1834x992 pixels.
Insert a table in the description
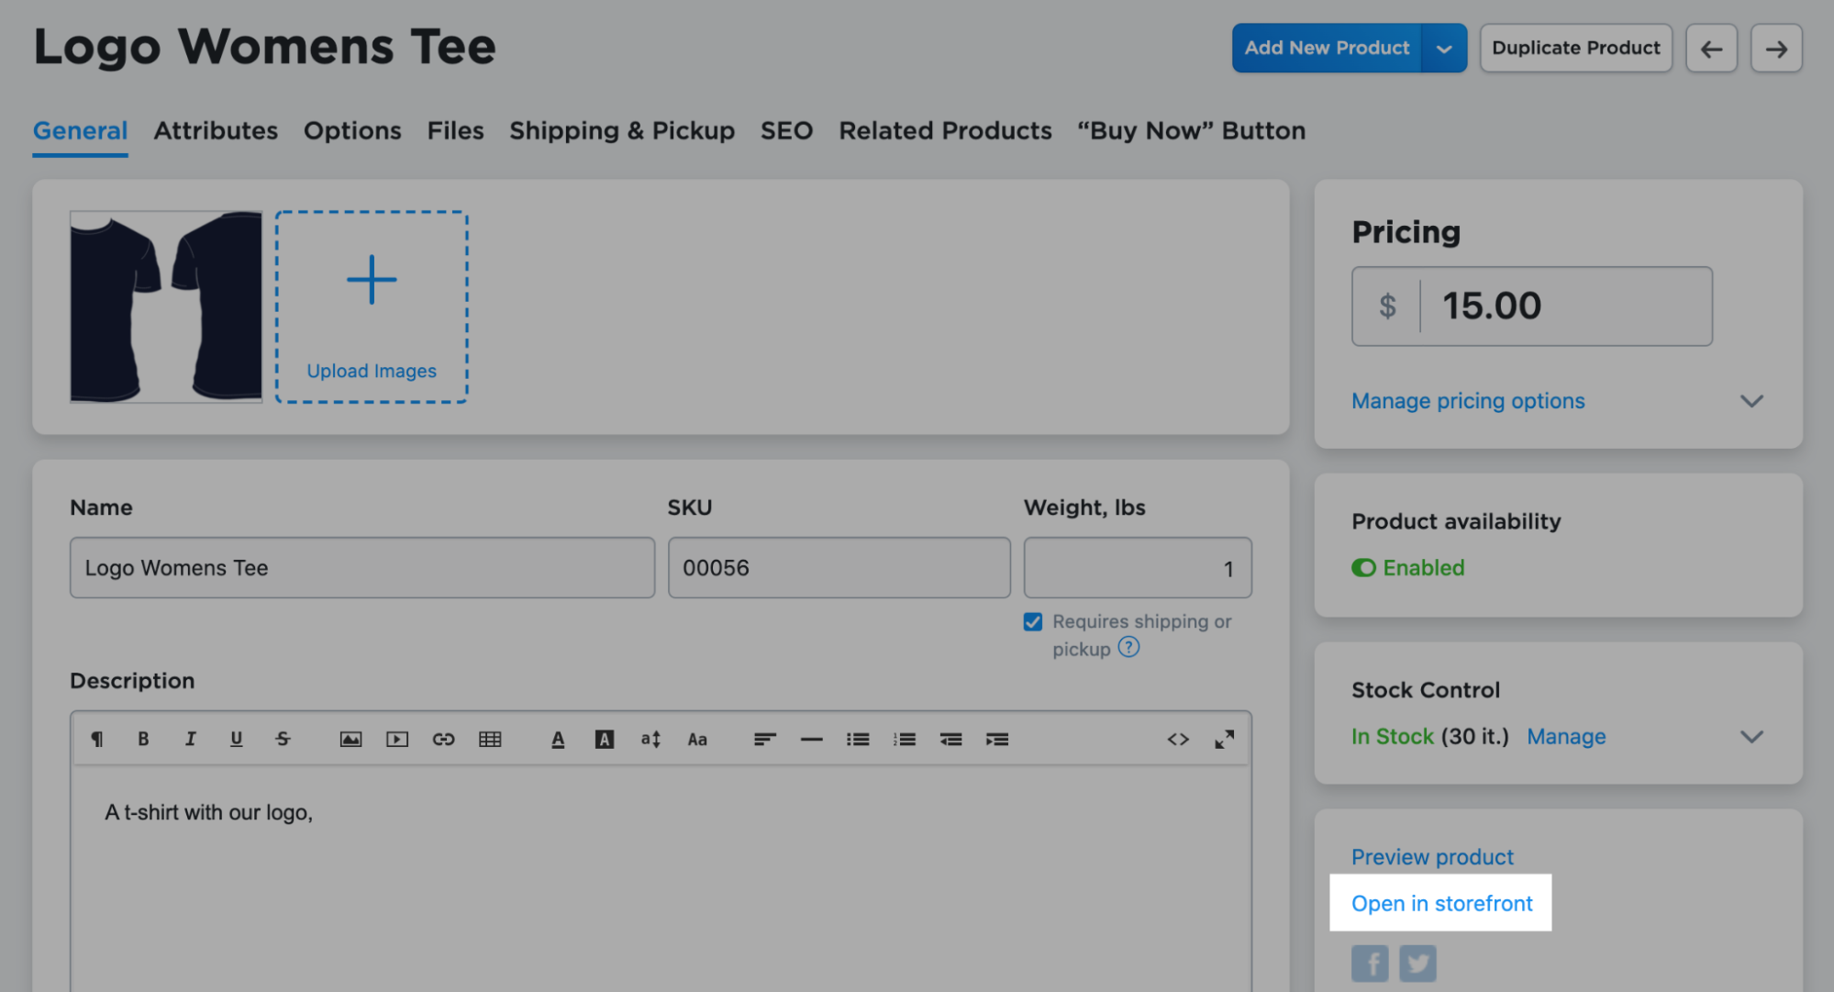tap(490, 739)
